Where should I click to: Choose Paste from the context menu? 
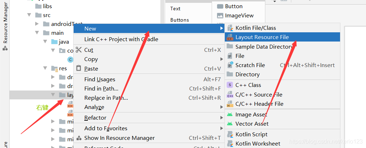point(149,69)
